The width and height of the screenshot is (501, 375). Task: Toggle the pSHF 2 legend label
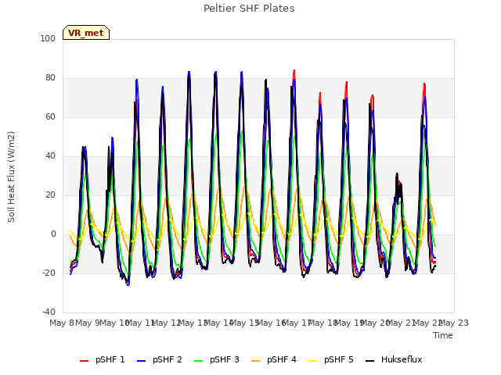coord(168,359)
